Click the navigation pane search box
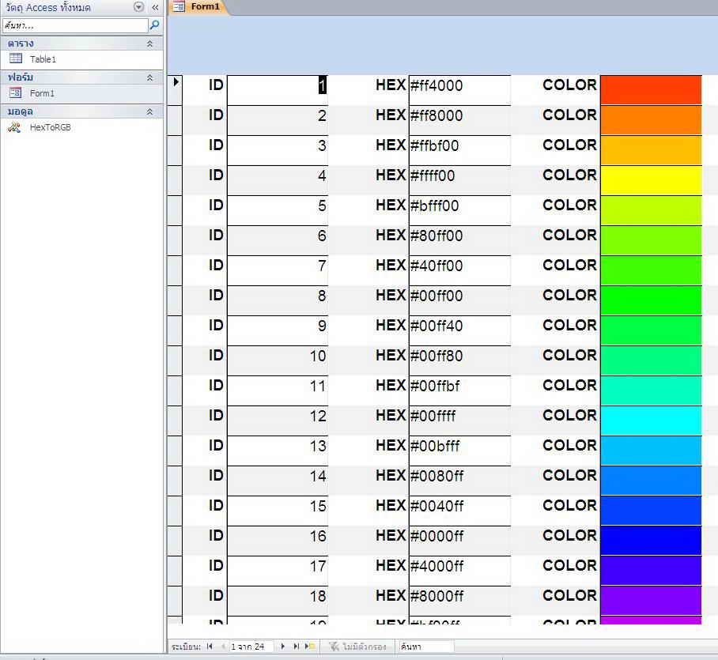 (x=76, y=25)
